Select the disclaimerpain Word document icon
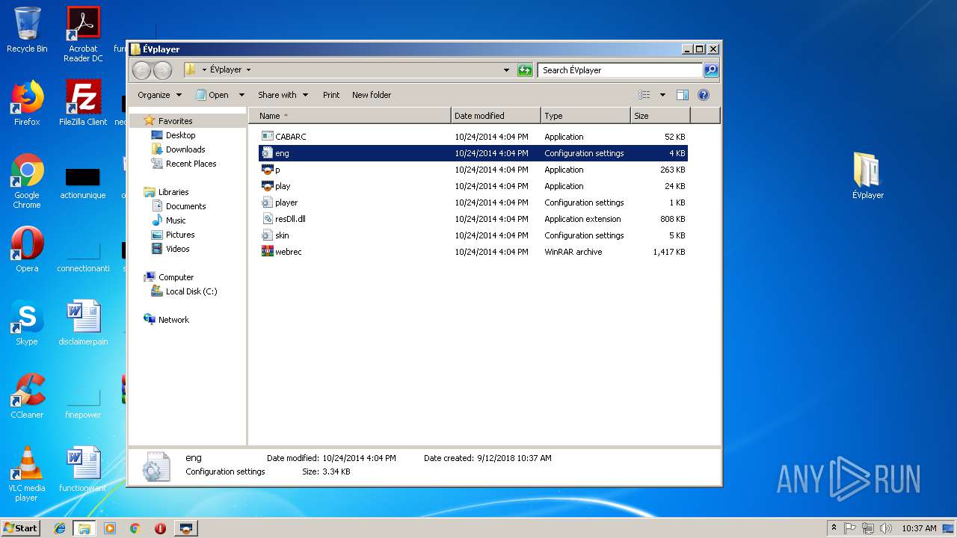This screenshot has height=538, width=957. pos(83,323)
